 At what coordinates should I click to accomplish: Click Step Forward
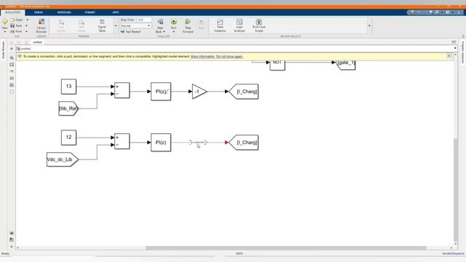(x=188, y=25)
